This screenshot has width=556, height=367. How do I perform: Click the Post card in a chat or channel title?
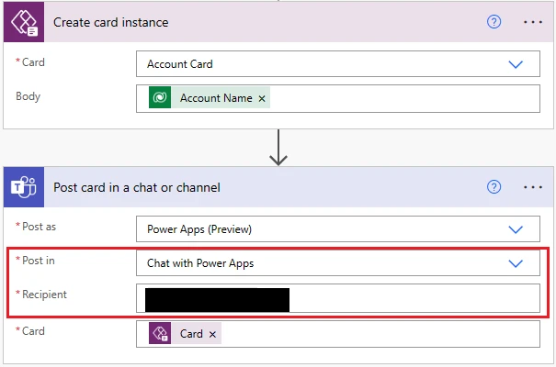click(x=137, y=187)
